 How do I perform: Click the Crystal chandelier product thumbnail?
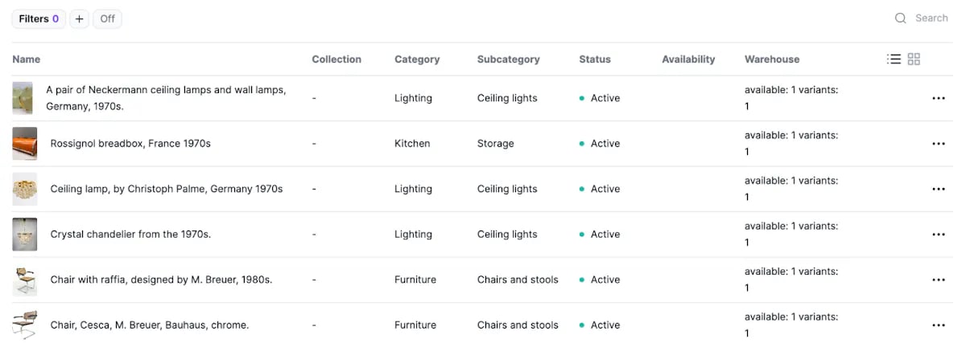point(24,235)
